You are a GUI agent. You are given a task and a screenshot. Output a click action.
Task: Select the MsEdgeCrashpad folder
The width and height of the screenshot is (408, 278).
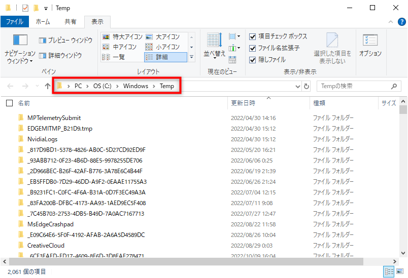[50, 224]
